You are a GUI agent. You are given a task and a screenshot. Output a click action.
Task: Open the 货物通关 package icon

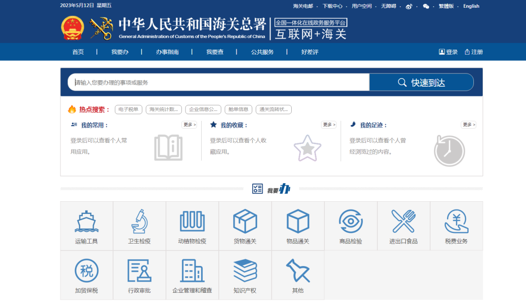[x=245, y=221]
